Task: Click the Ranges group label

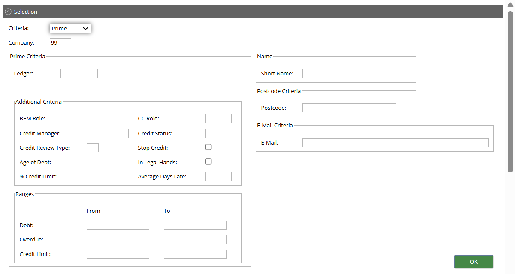Action: (x=25, y=194)
